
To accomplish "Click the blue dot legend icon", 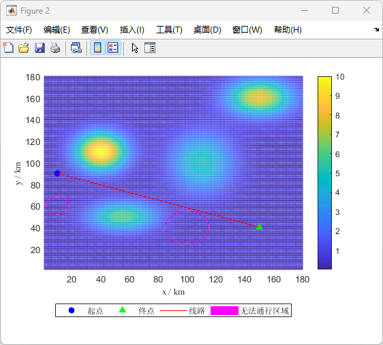I will [x=72, y=310].
